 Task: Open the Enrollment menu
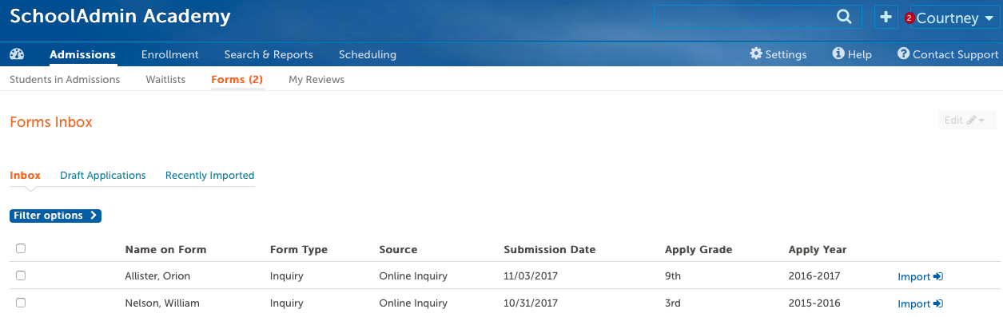169,54
